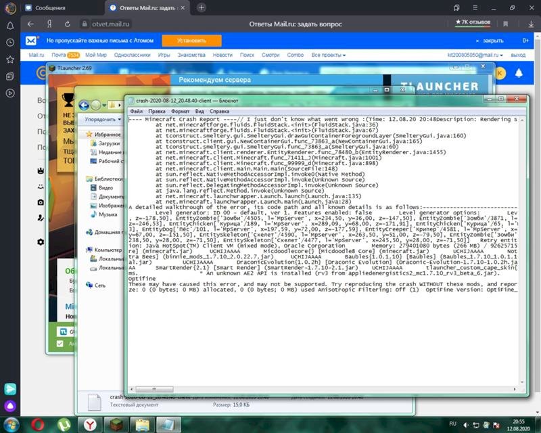Click the Windows Start button
This screenshot has height=433, width=541.
point(11,424)
